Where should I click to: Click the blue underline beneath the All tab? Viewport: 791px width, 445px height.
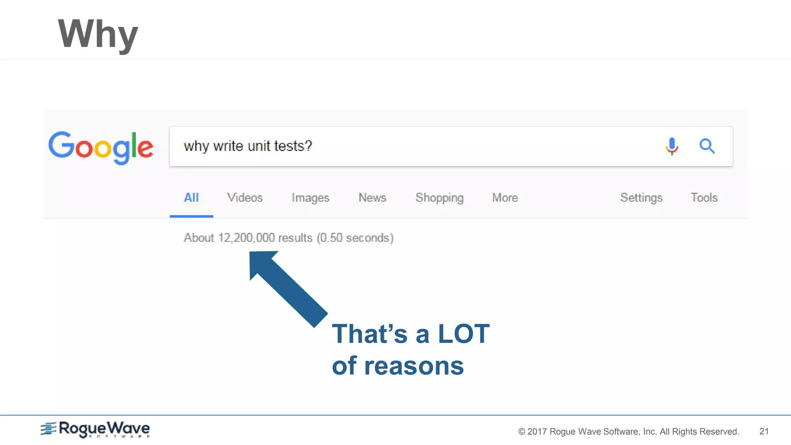point(191,216)
